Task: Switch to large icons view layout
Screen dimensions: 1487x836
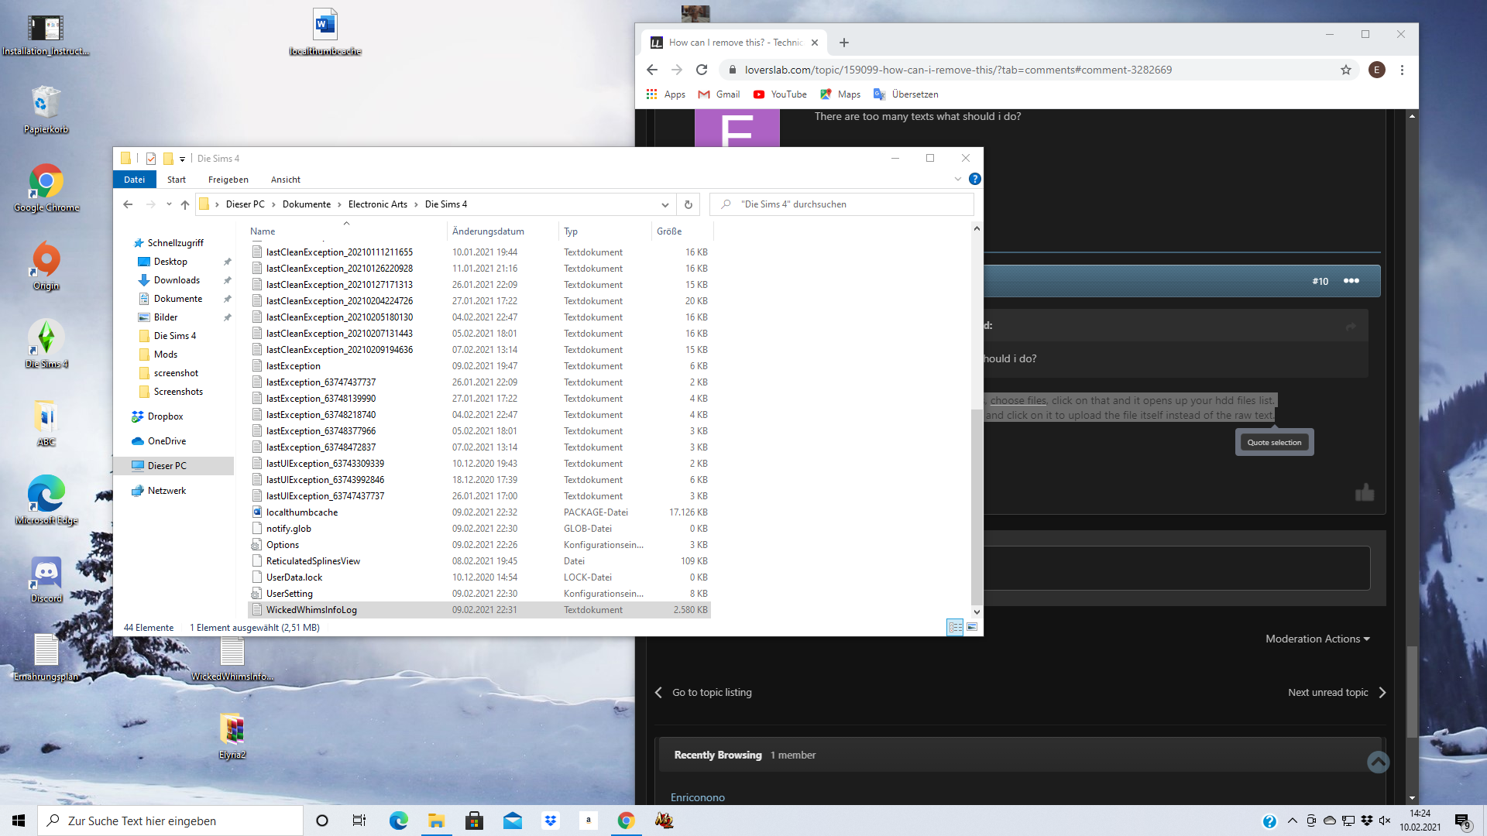Action: pyautogui.click(x=972, y=627)
